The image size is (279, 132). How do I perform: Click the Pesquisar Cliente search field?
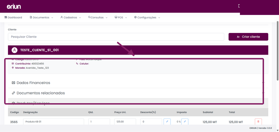(116, 37)
